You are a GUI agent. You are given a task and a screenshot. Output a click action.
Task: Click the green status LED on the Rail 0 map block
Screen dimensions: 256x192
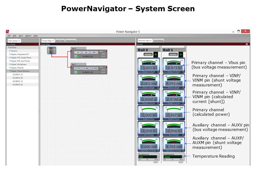point(78,56)
